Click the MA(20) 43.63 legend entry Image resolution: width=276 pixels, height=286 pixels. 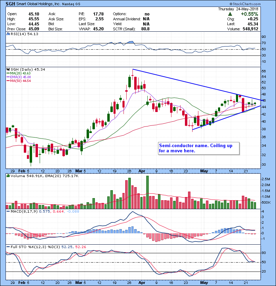coord(19,73)
